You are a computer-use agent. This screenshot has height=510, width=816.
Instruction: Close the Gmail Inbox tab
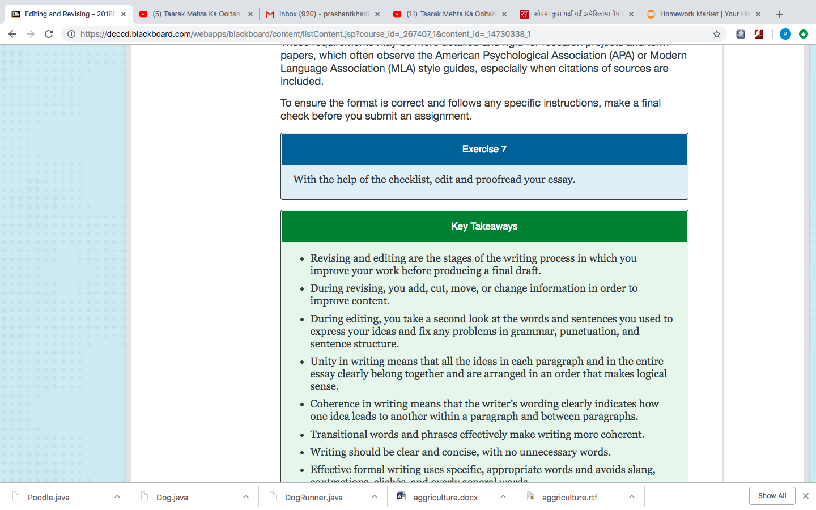[377, 14]
